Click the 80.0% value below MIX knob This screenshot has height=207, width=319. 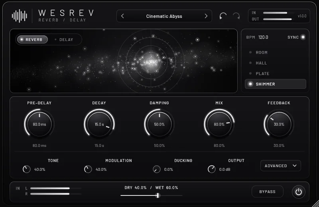coord(219,146)
